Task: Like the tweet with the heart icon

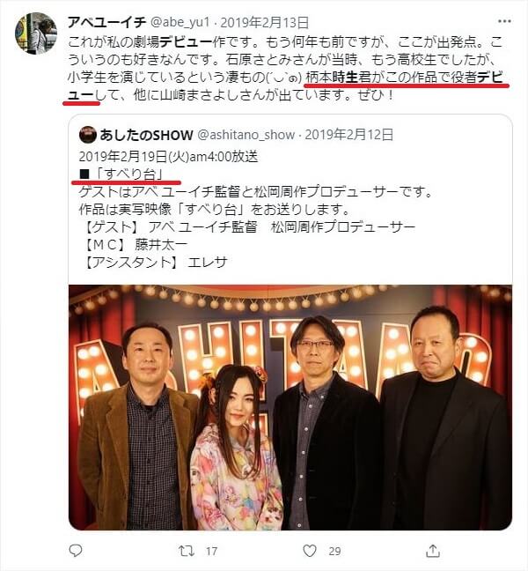Action: 310,551
